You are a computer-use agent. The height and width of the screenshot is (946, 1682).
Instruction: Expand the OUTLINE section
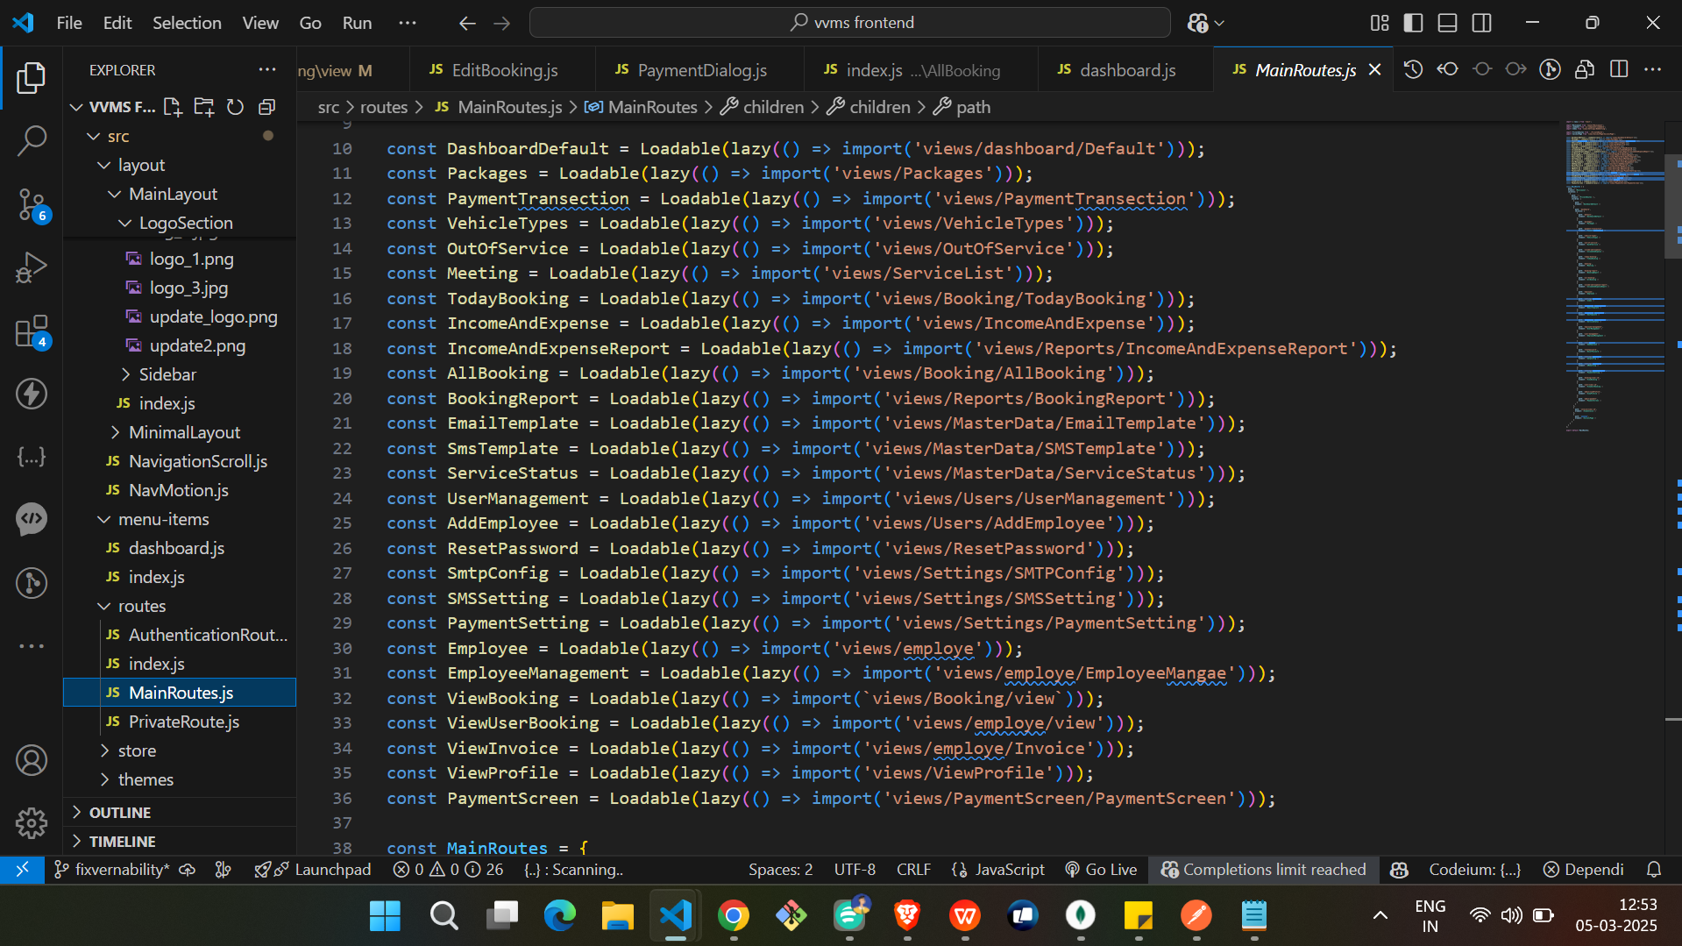click(120, 812)
